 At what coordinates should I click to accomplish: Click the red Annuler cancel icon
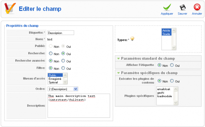pos(197,7)
